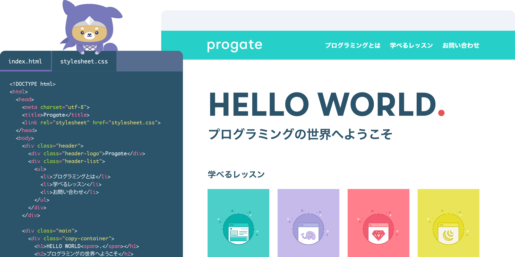Click the div class="main" code line
This screenshot has width=515, height=257.
49,231
